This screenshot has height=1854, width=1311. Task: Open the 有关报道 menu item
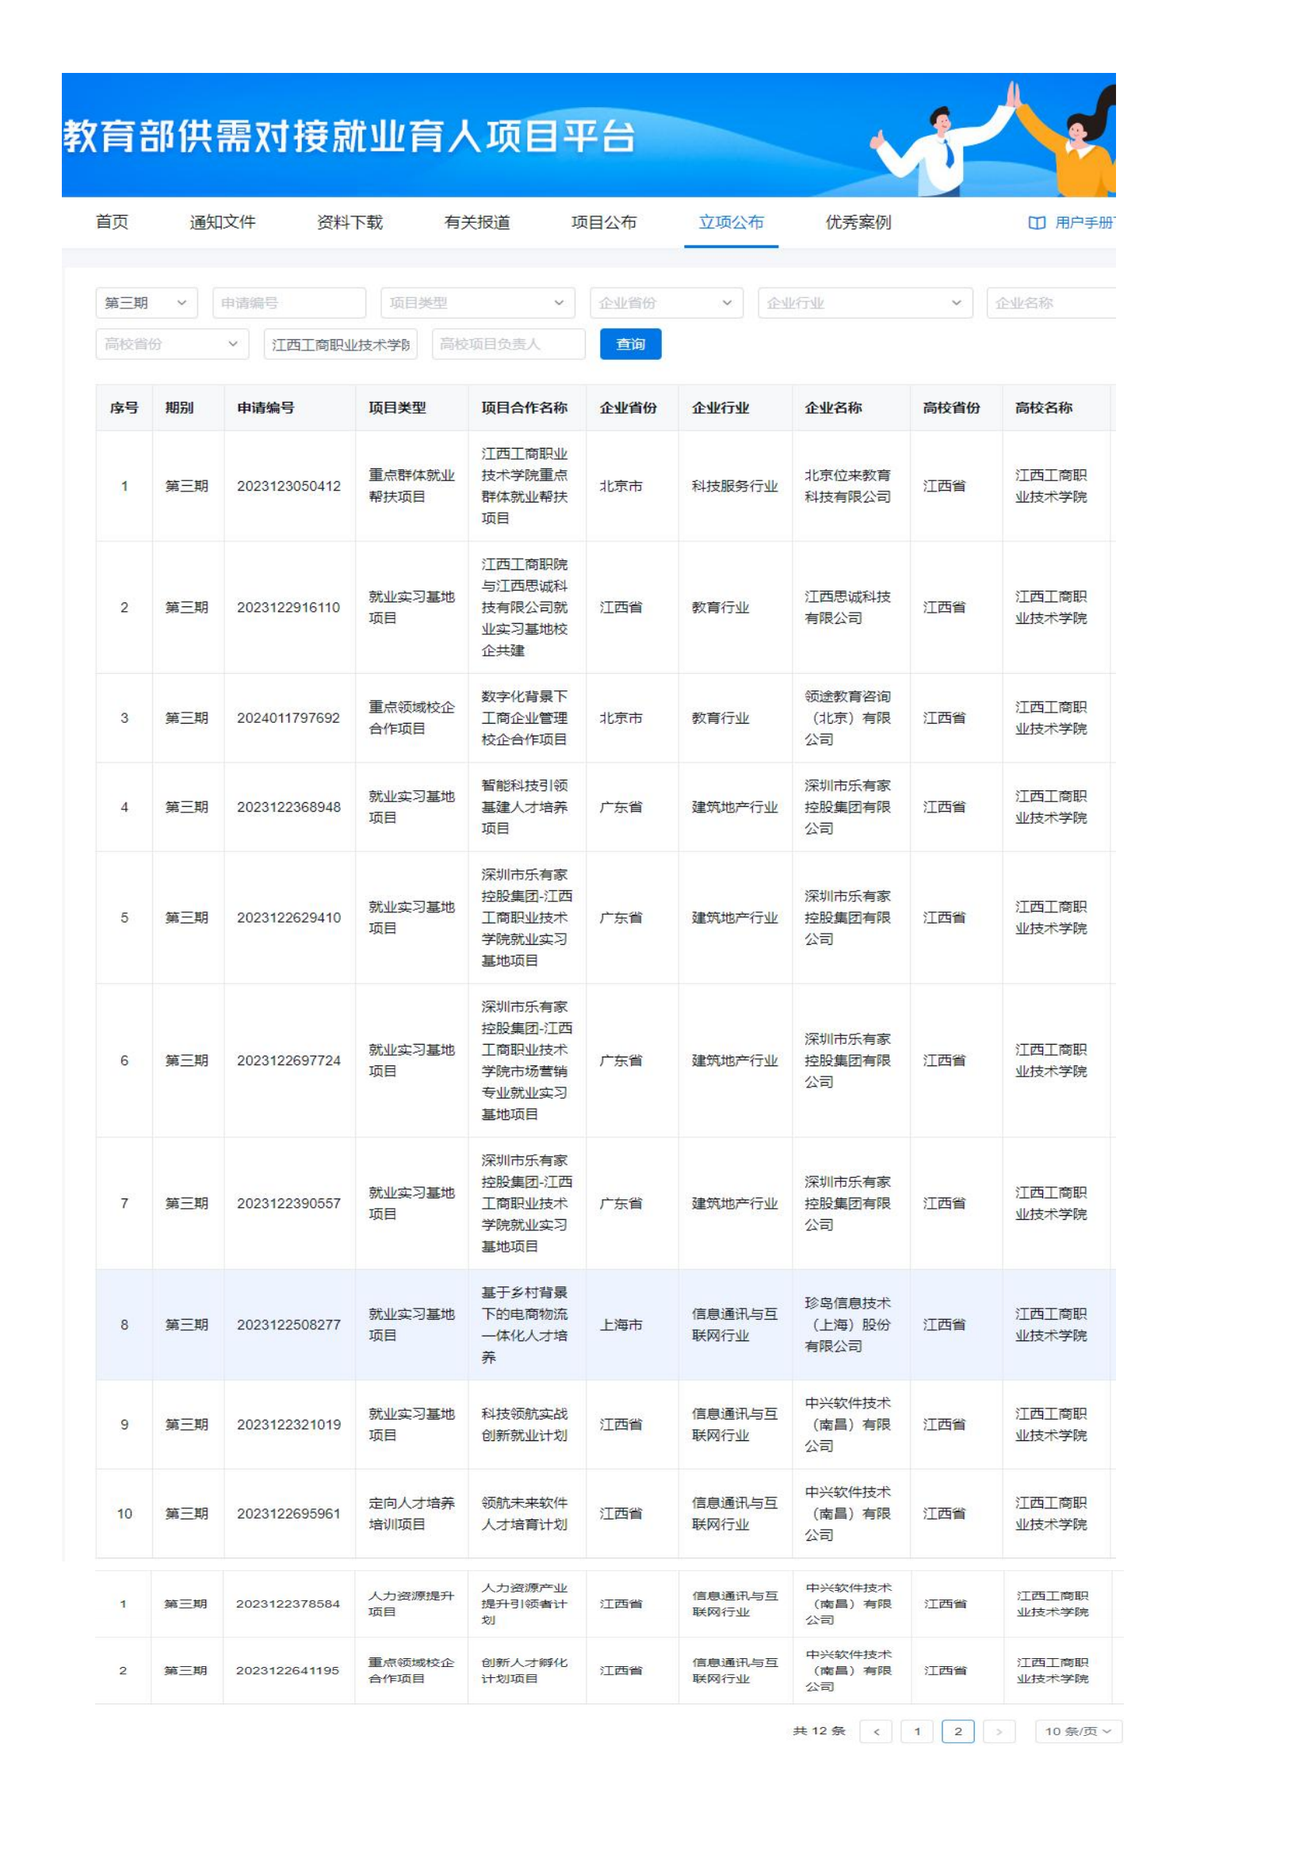(477, 222)
